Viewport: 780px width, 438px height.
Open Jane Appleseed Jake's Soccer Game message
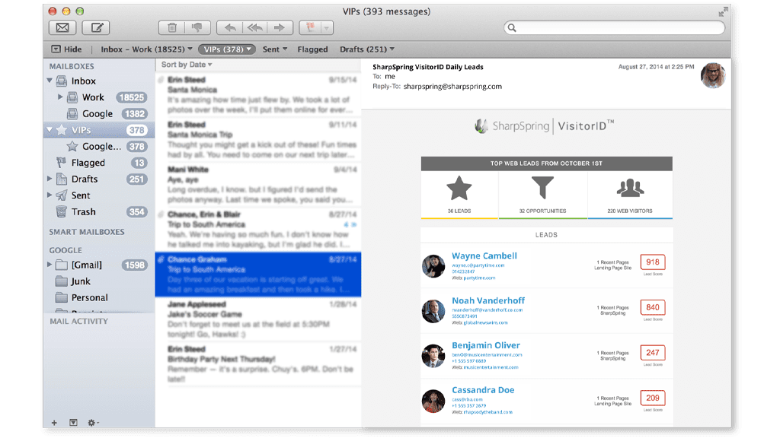click(x=258, y=319)
